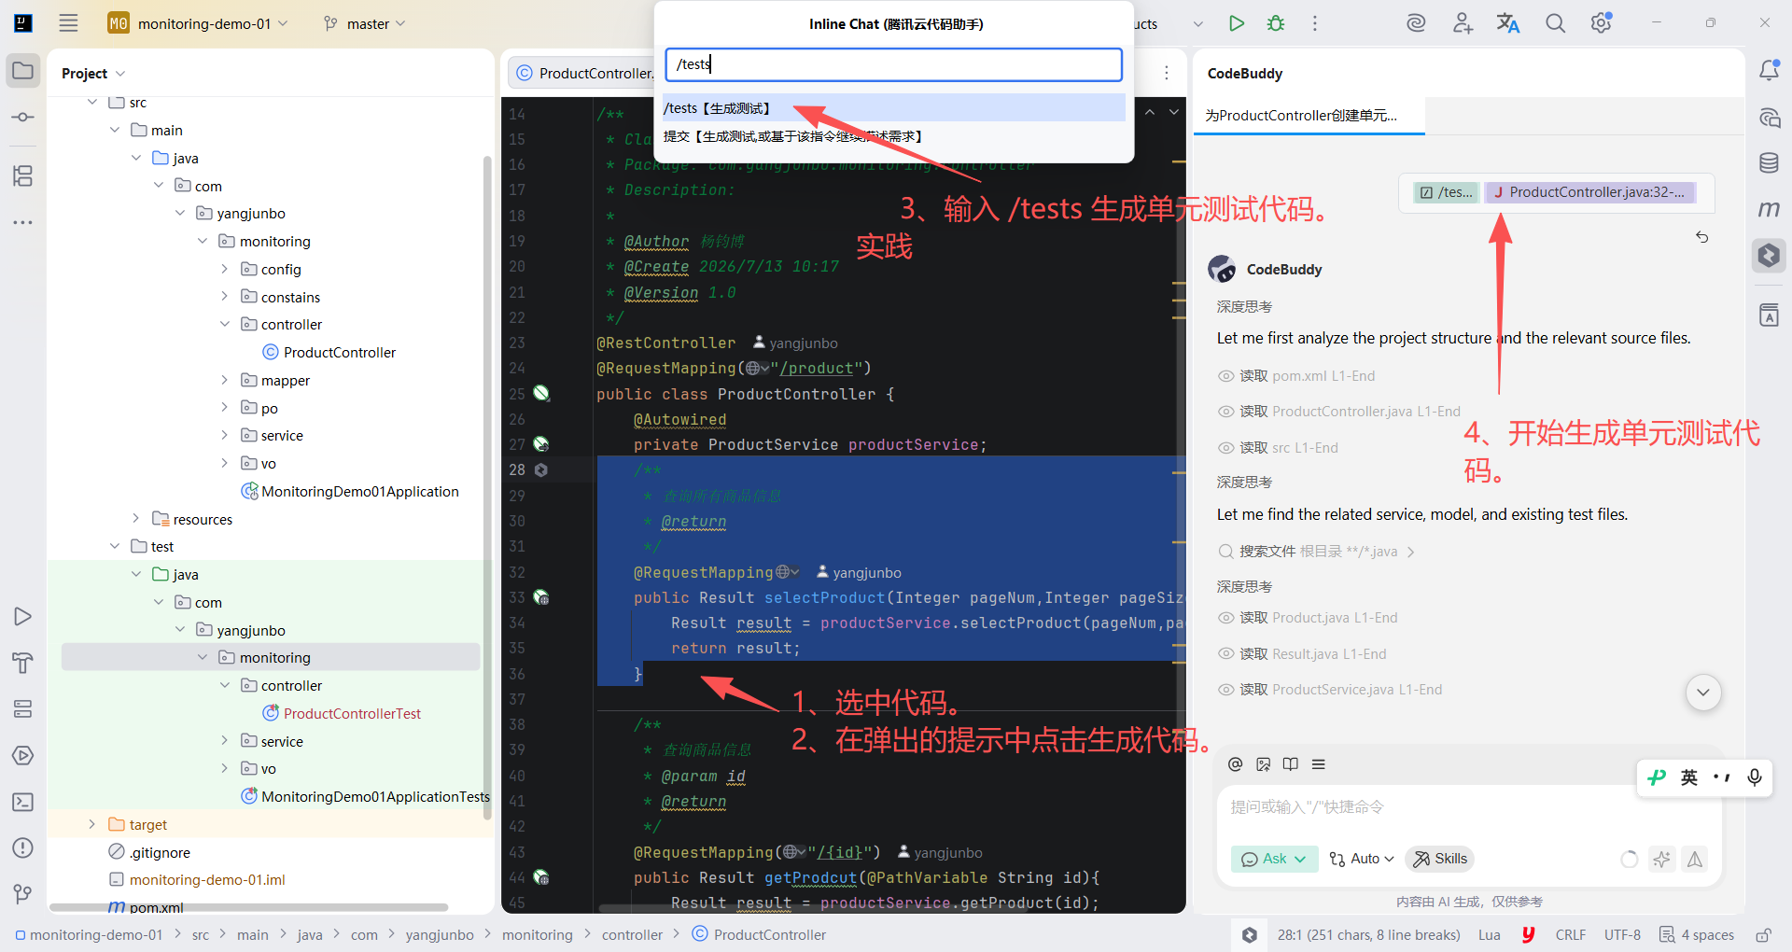Show more tool windows ellipsis
The width and height of the screenshot is (1792, 952).
(23, 222)
